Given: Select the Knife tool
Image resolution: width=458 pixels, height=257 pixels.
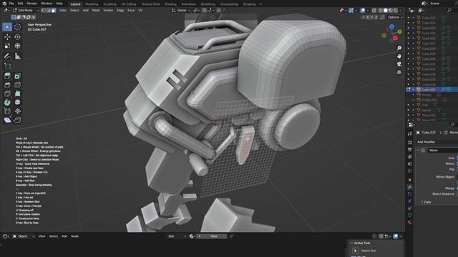Looking at the screenshot, I should [x=7, y=94].
